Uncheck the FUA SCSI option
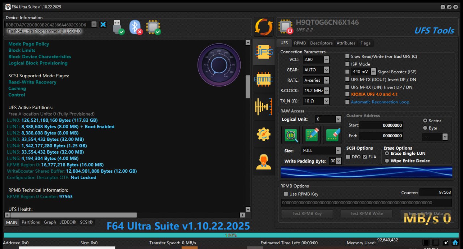This screenshot has height=249, width=463. 365,157
